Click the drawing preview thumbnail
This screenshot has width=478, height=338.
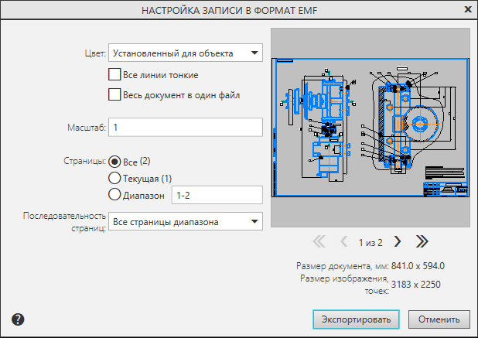(370, 128)
